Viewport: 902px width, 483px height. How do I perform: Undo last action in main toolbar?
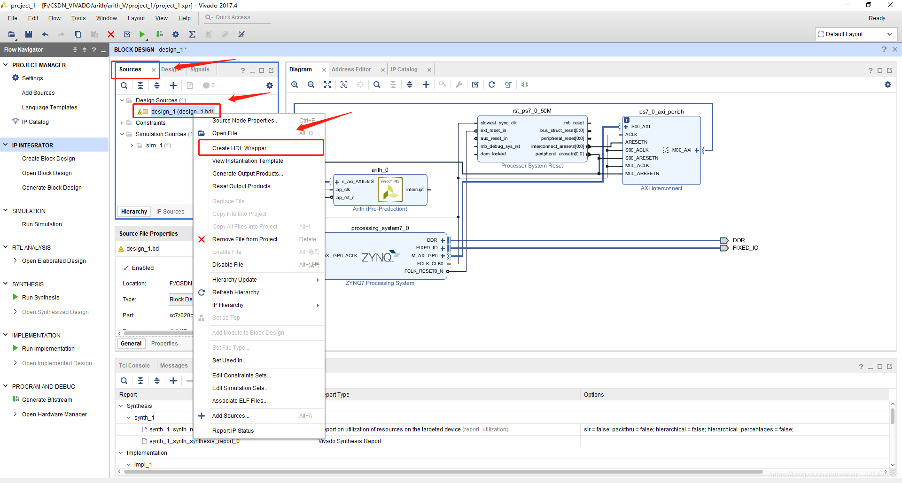pyautogui.click(x=45, y=34)
